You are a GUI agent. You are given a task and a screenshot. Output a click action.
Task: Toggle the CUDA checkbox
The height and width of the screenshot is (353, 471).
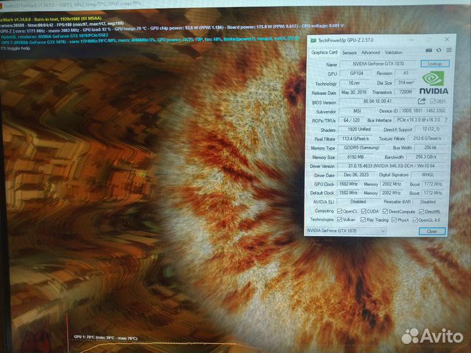tap(364, 211)
